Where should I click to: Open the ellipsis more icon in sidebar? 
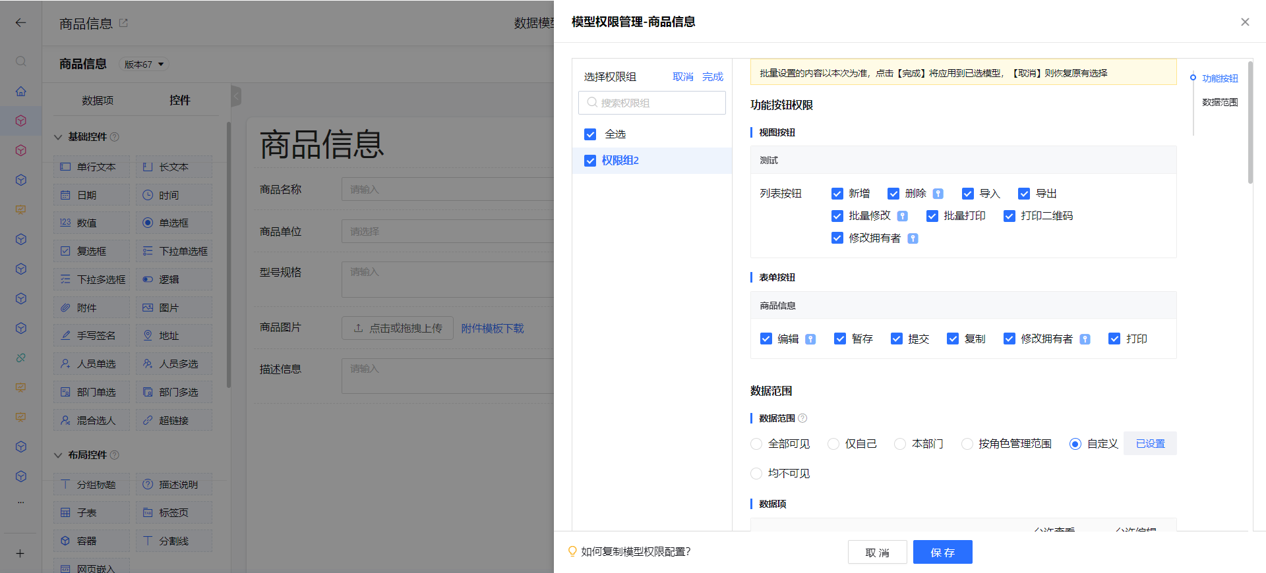[21, 502]
